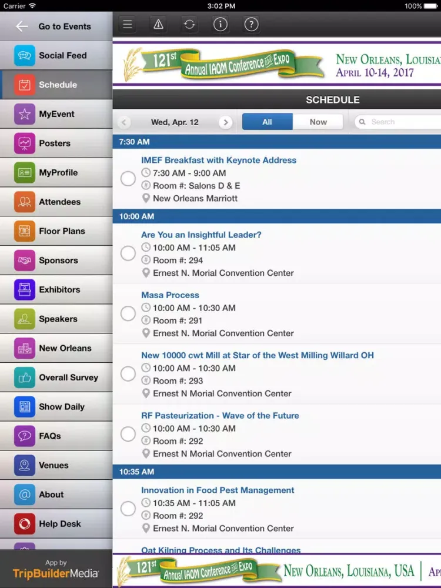Image resolution: width=441 pixels, height=588 pixels.
Task: Tap the Go to Events back arrow
Action: point(22,26)
